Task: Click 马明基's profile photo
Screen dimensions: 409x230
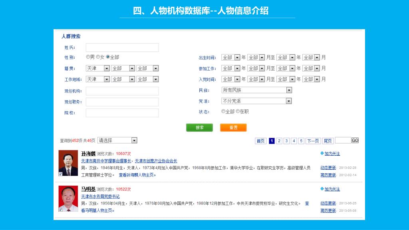Action: 68,198
